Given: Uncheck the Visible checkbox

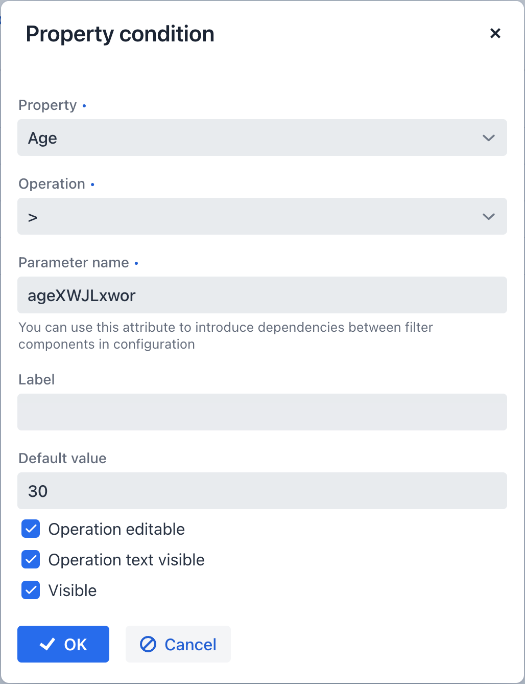Looking at the screenshot, I should (x=30, y=590).
